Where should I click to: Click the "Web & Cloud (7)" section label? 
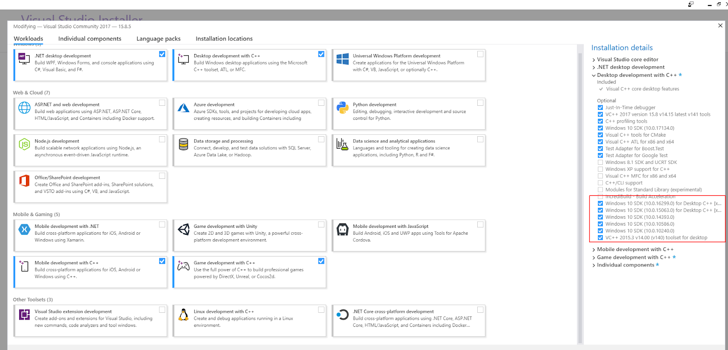[x=31, y=93]
